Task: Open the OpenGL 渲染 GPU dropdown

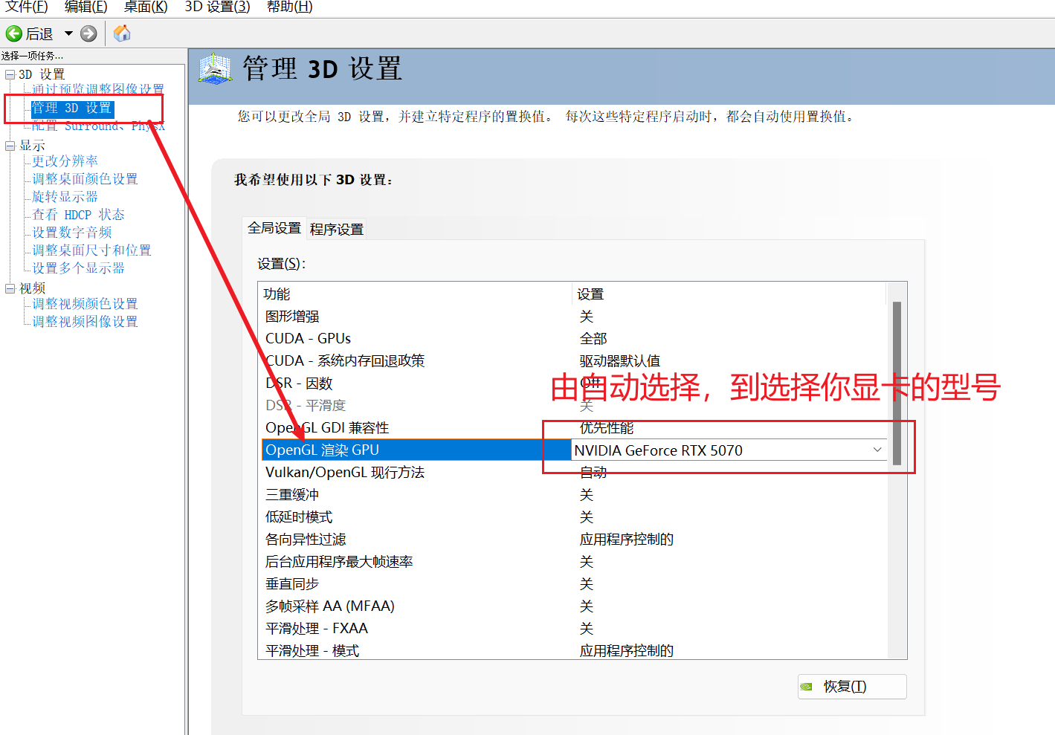Action: pyautogui.click(x=877, y=450)
